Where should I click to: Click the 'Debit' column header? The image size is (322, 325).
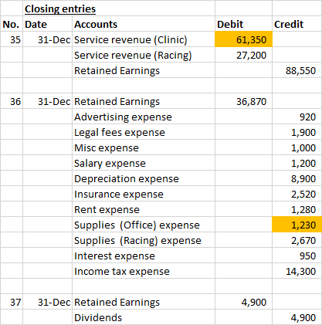243,24
